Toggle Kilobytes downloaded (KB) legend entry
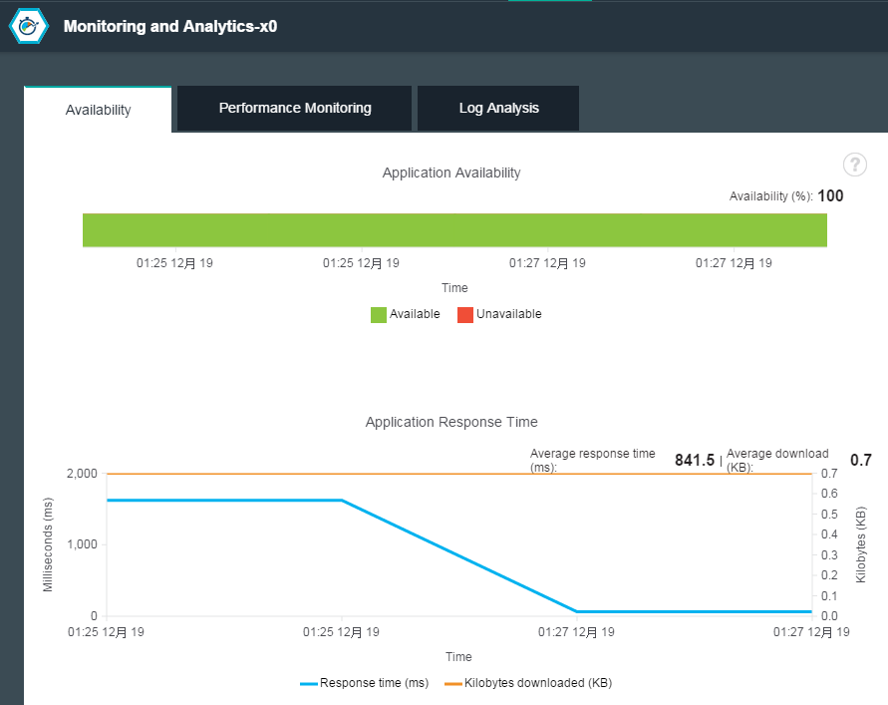Viewport: 888px width, 705px height. pos(527,683)
